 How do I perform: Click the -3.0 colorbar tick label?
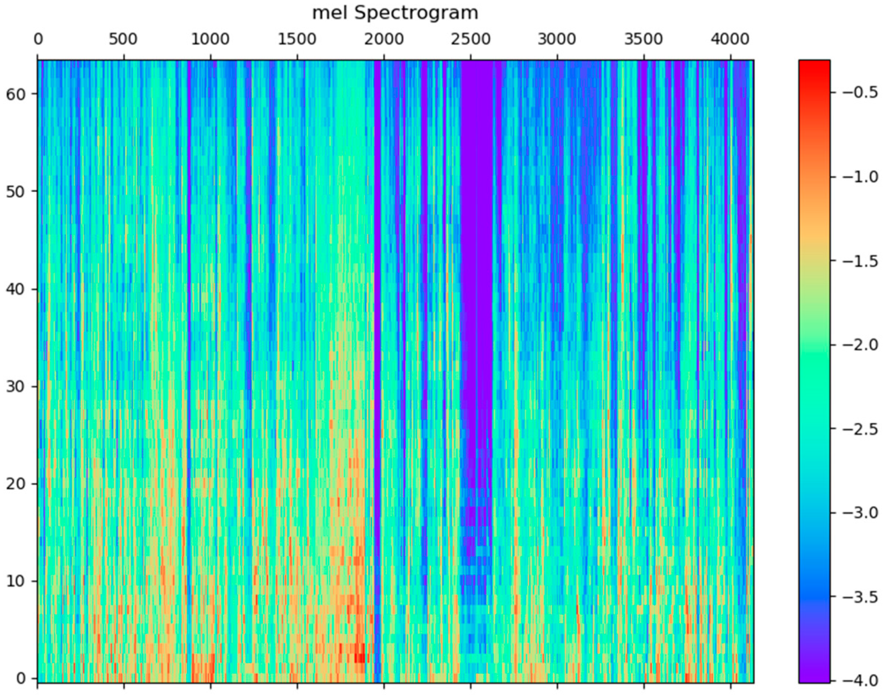(x=860, y=513)
